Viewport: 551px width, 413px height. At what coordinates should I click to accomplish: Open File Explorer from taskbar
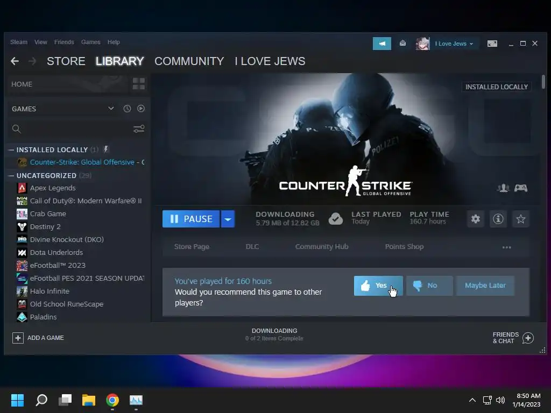tap(89, 400)
